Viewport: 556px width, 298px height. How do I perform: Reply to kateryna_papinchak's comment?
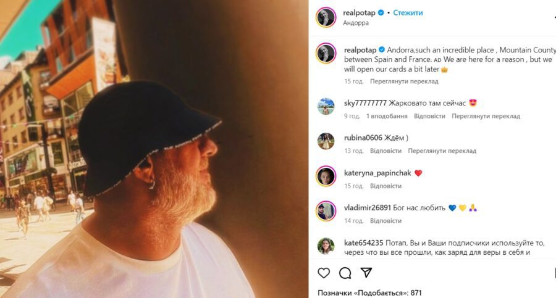pos(385,186)
